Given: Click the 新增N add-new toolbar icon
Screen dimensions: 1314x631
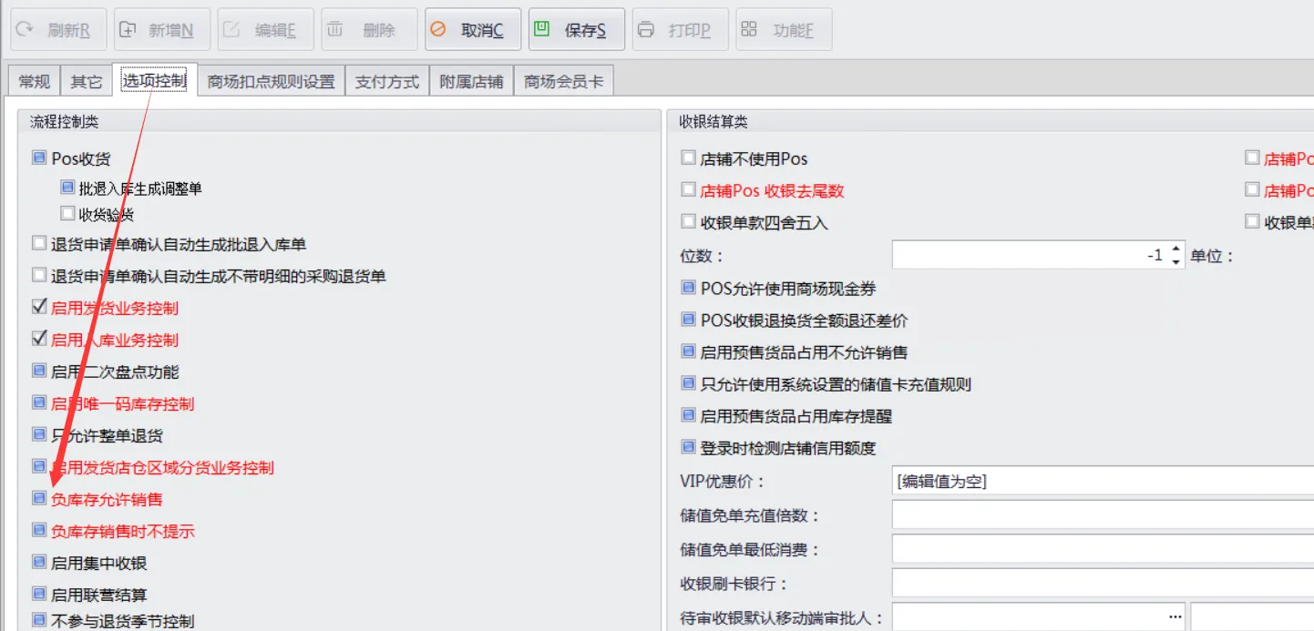Looking at the screenshot, I should (x=128, y=30).
